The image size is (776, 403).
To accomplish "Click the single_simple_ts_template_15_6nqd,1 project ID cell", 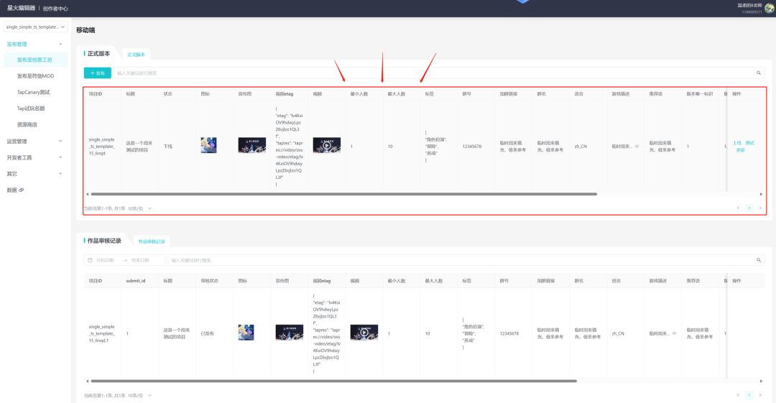I will pyautogui.click(x=101, y=334).
